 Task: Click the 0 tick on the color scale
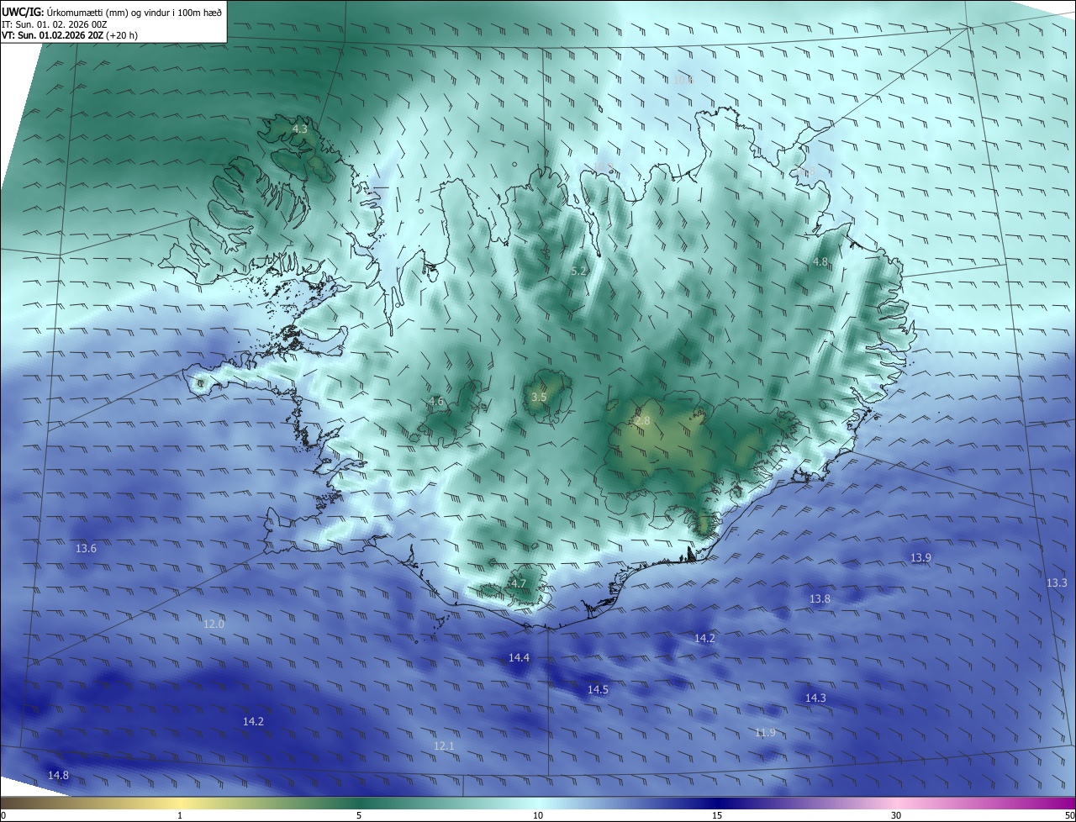3,815
